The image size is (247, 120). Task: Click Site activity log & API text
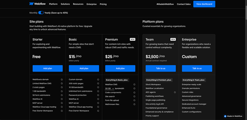point(155,104)
